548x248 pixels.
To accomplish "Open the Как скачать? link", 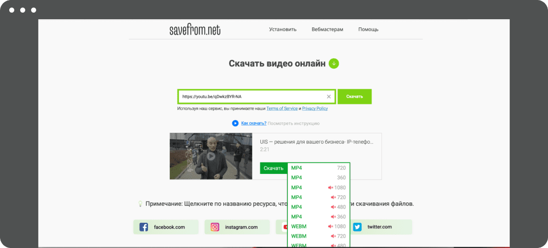I will pos(254,123).
